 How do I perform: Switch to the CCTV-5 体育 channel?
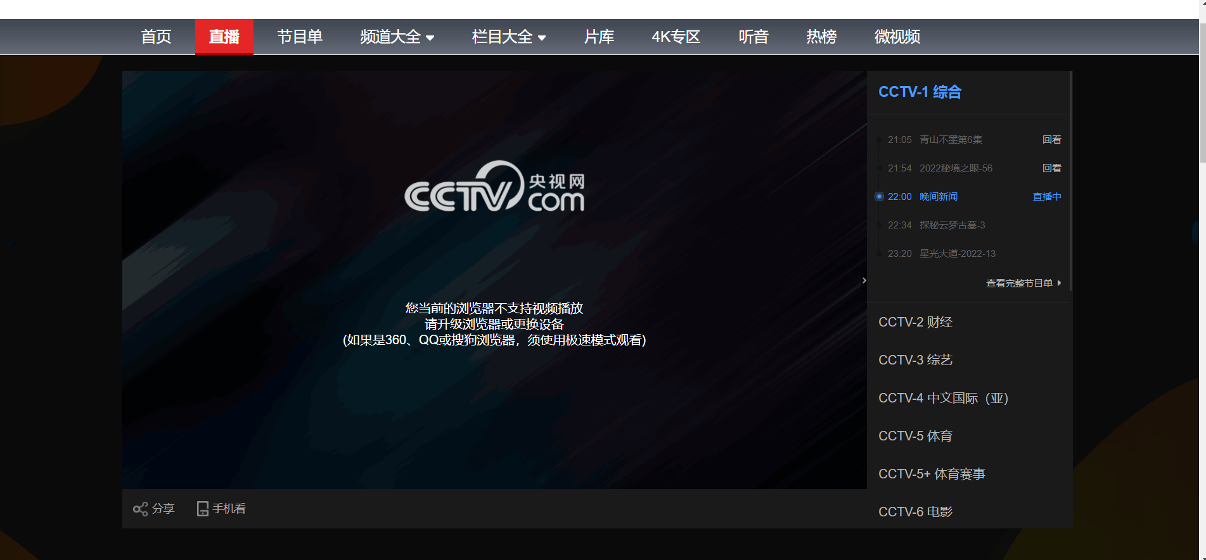915,436
